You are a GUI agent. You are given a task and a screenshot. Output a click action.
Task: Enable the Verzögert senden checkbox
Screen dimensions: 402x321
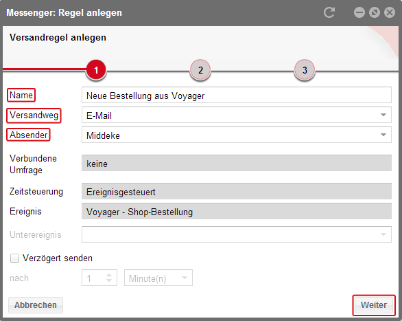click(14, 258)
